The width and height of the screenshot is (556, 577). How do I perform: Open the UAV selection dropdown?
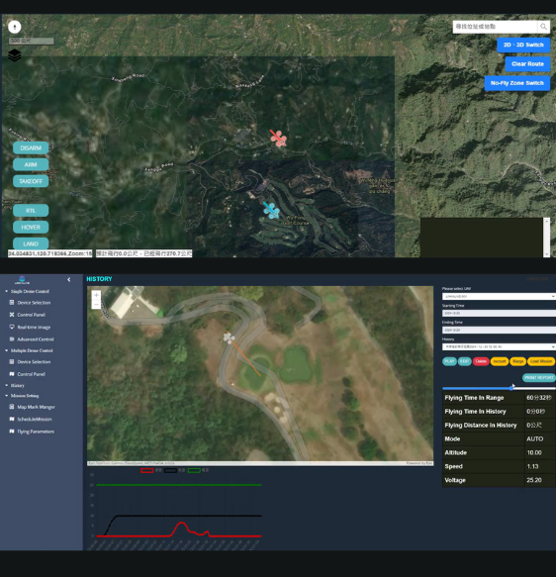coord(499,296)
